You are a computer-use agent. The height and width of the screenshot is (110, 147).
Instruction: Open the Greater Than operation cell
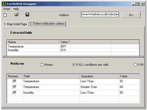[99, 87]
